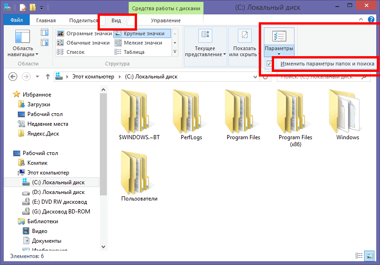Select (G:) Дисковод BD-ROM
This screenshot has width=380, height=265.
coord(61,212)
